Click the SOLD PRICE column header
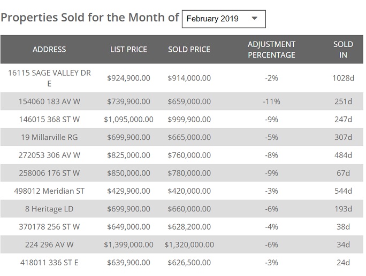This screenshot has height=276, width=366. coord(189,49)
